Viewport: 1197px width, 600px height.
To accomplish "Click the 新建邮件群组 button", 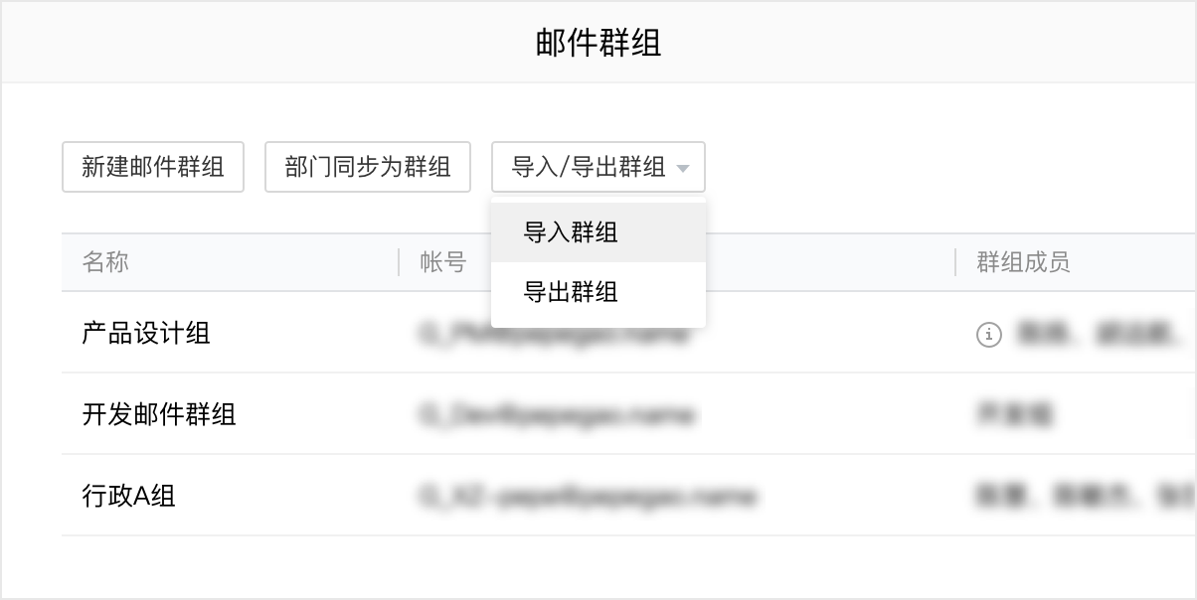I will point(152,167).
